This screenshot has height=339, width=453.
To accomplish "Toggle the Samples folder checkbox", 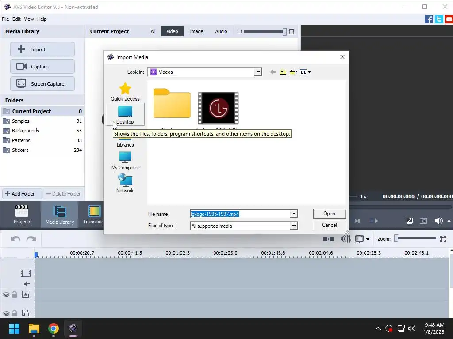I will click(6, 121).
